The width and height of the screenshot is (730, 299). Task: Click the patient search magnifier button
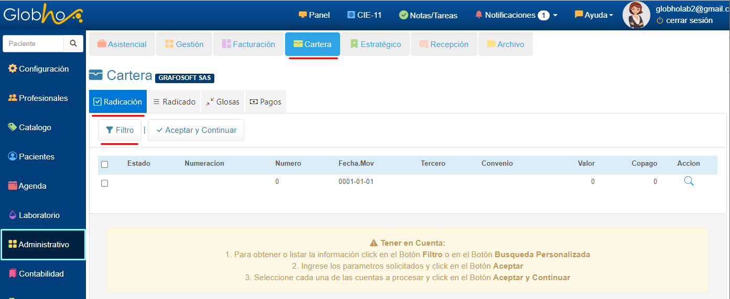tap(73, 44)
